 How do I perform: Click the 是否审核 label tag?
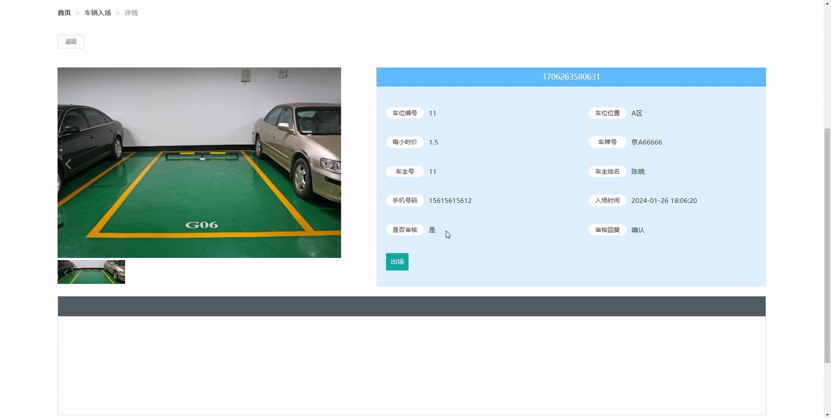pos(405,230)
